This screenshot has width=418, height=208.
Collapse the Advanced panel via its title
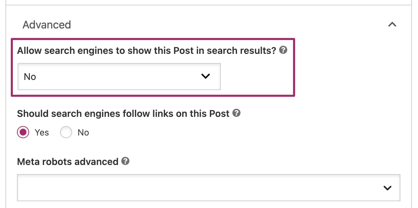47,24
